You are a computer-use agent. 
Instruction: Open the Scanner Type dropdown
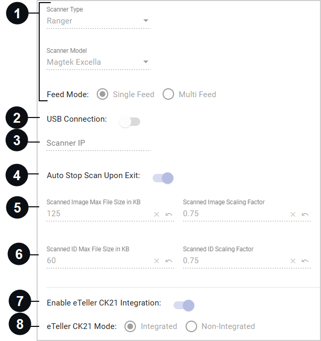pyautogui.click(x=99, y=21)
